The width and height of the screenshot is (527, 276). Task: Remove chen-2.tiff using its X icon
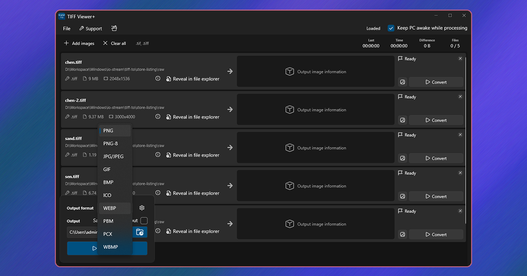[460, 97]
